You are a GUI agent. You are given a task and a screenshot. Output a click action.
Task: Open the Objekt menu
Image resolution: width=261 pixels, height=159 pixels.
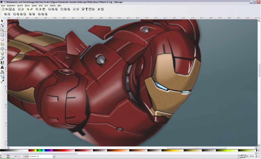coord(34,6)
